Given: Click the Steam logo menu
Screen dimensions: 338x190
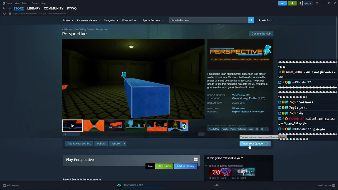Looking at the screenshot, I should coord(4,3).
